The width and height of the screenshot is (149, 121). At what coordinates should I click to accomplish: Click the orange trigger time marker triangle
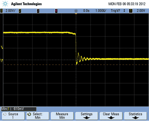click(76, 14)
